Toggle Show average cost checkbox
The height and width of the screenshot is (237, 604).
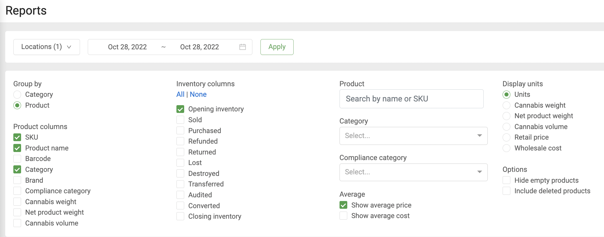click(x=343, y=216)
